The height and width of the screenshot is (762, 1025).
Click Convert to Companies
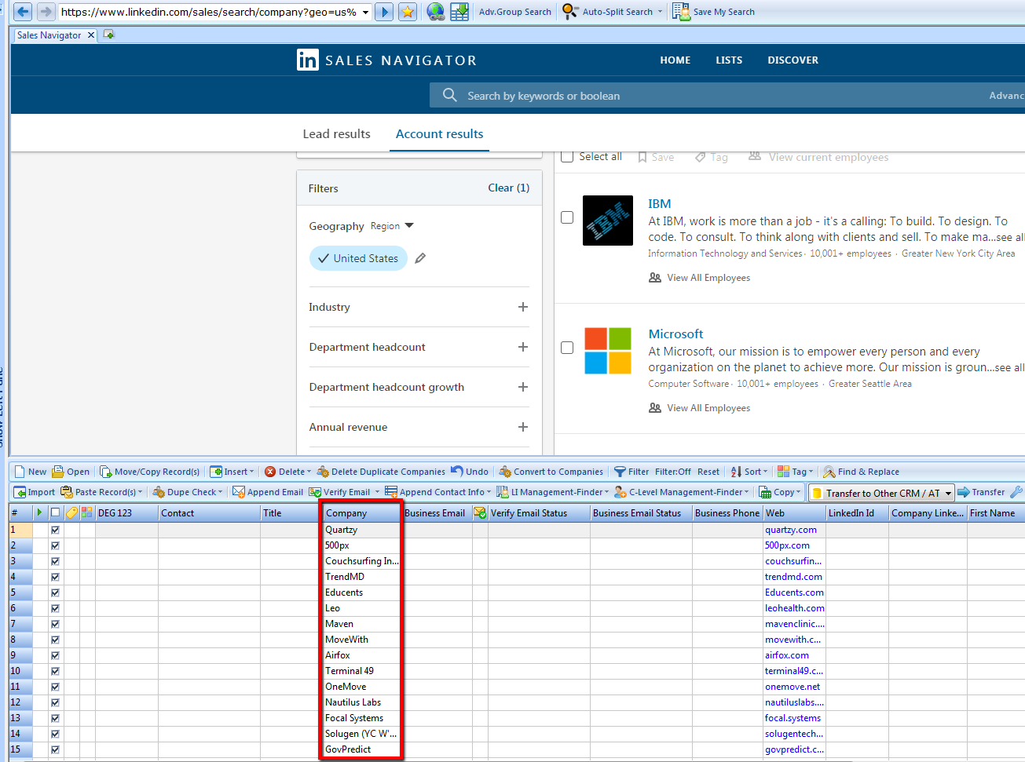pyautogui.click(x=551, y=472)
